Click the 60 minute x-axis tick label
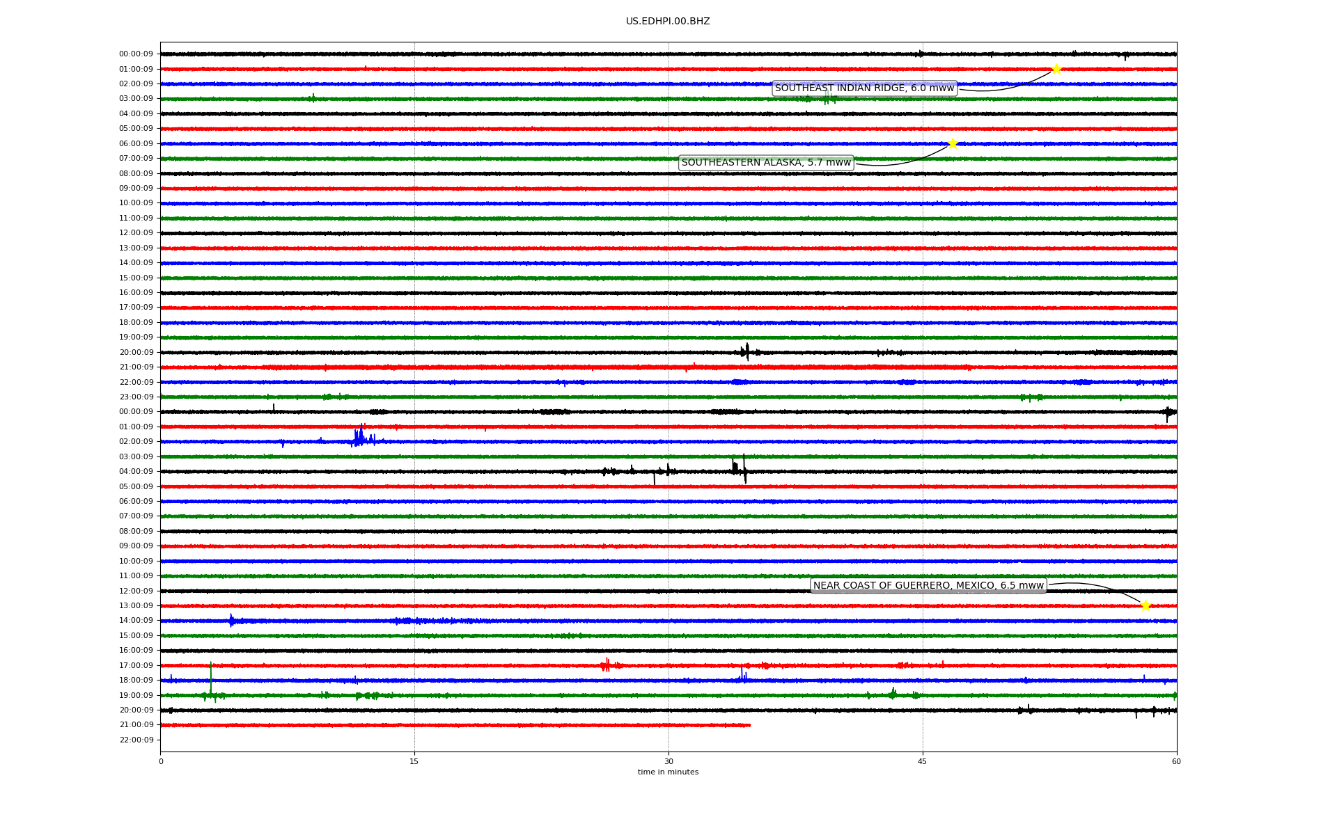 (x=1176, y=761)
